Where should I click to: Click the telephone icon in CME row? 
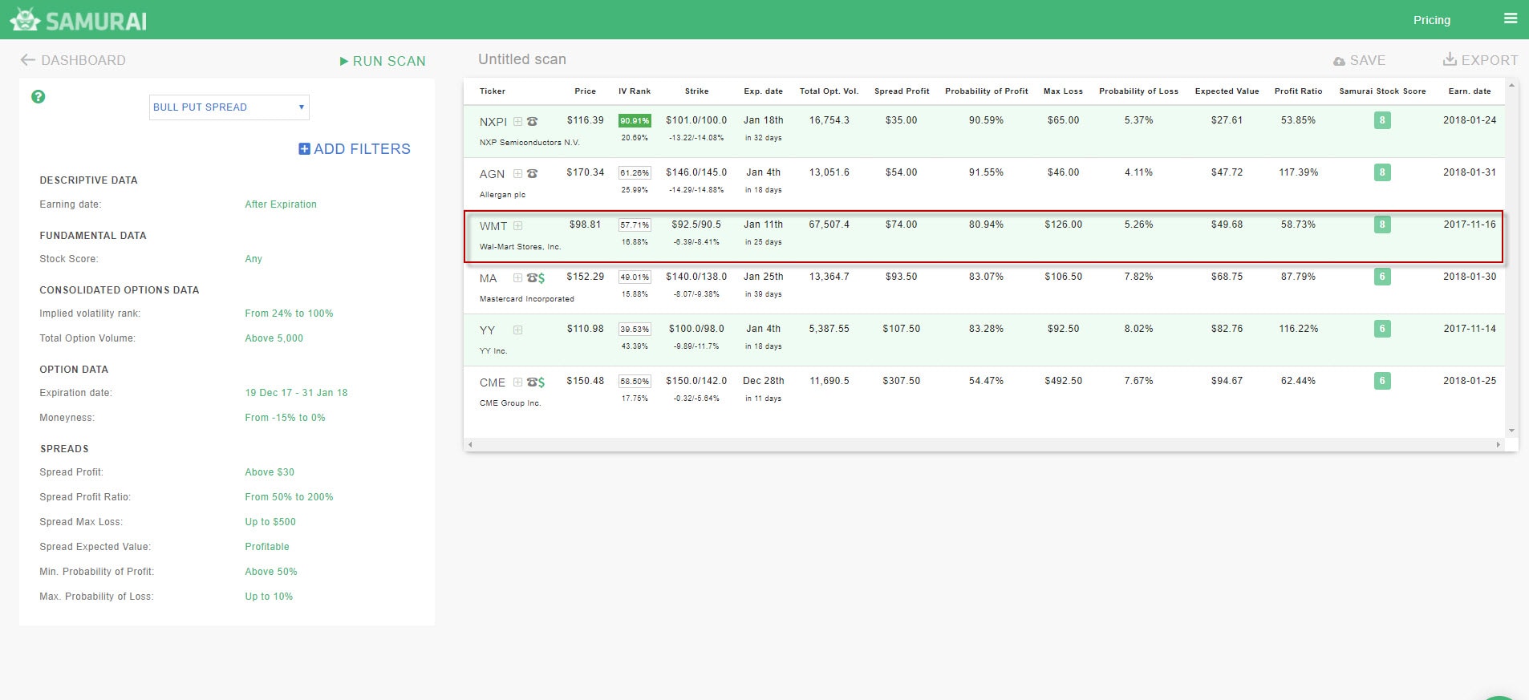[531, 382]
